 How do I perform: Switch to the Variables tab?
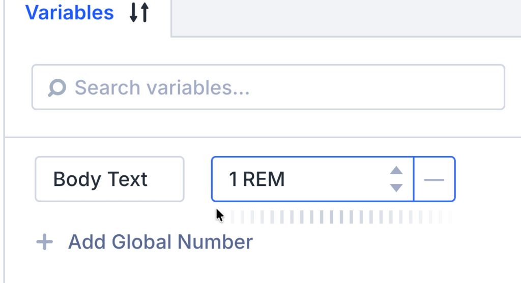click(70, 13)
